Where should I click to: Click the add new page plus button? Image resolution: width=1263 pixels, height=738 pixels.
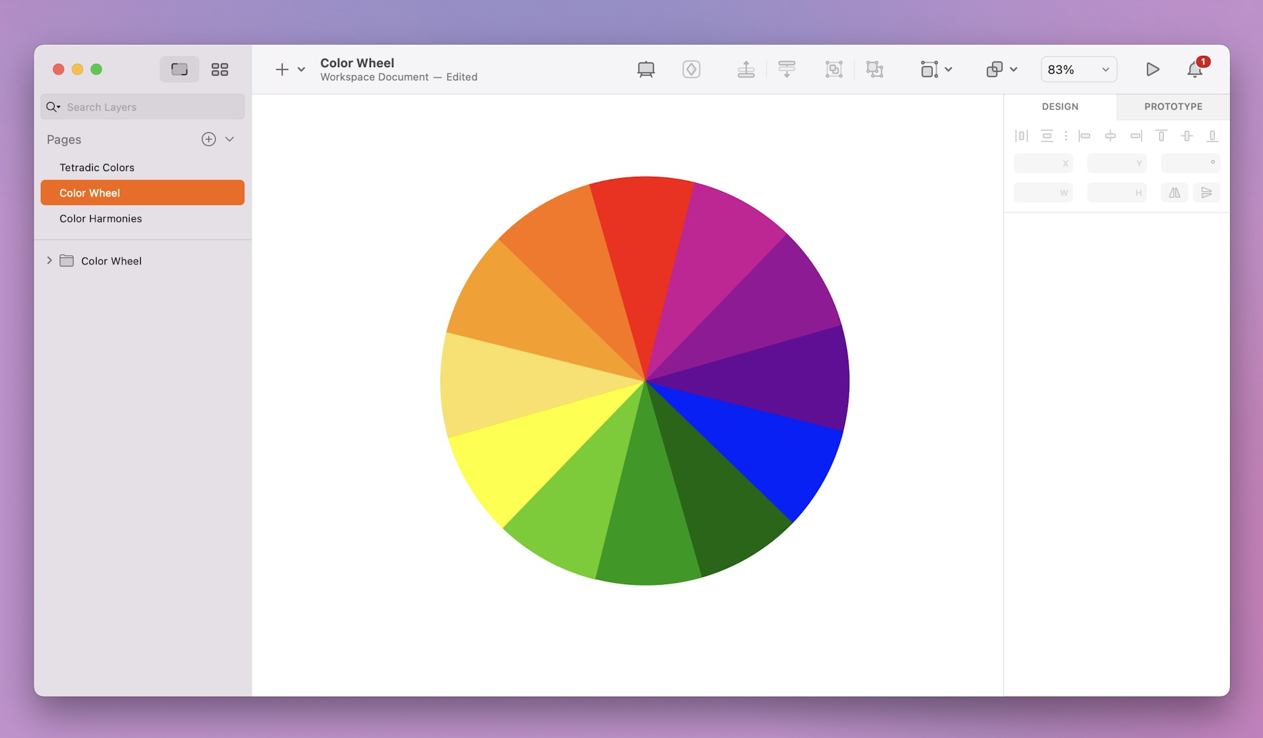(208, 139)
